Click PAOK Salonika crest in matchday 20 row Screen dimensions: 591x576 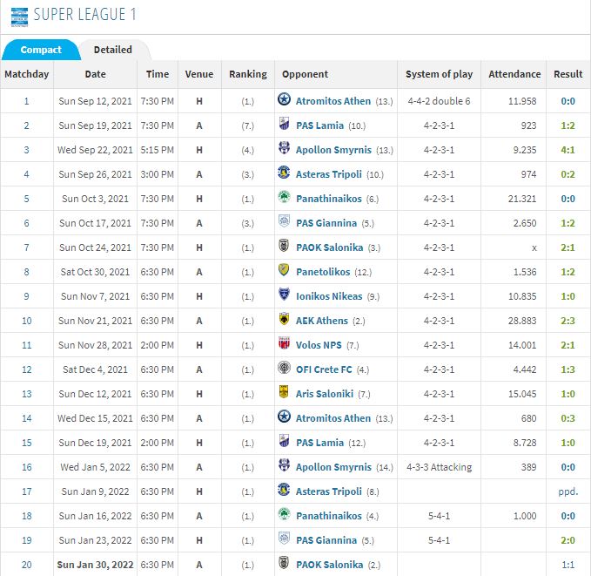(284, 563)
